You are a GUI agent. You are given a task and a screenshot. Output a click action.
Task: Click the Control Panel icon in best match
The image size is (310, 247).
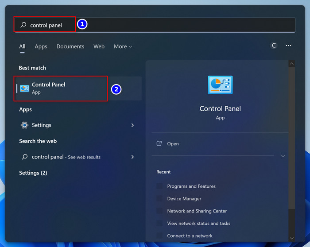(24, 89)
